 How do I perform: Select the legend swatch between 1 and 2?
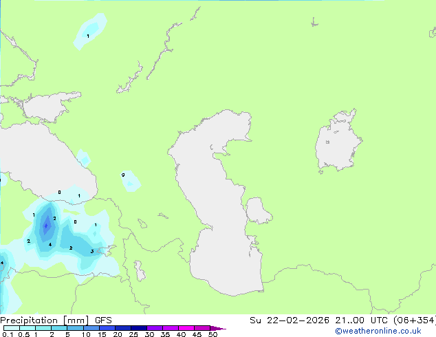coord(43,328)
